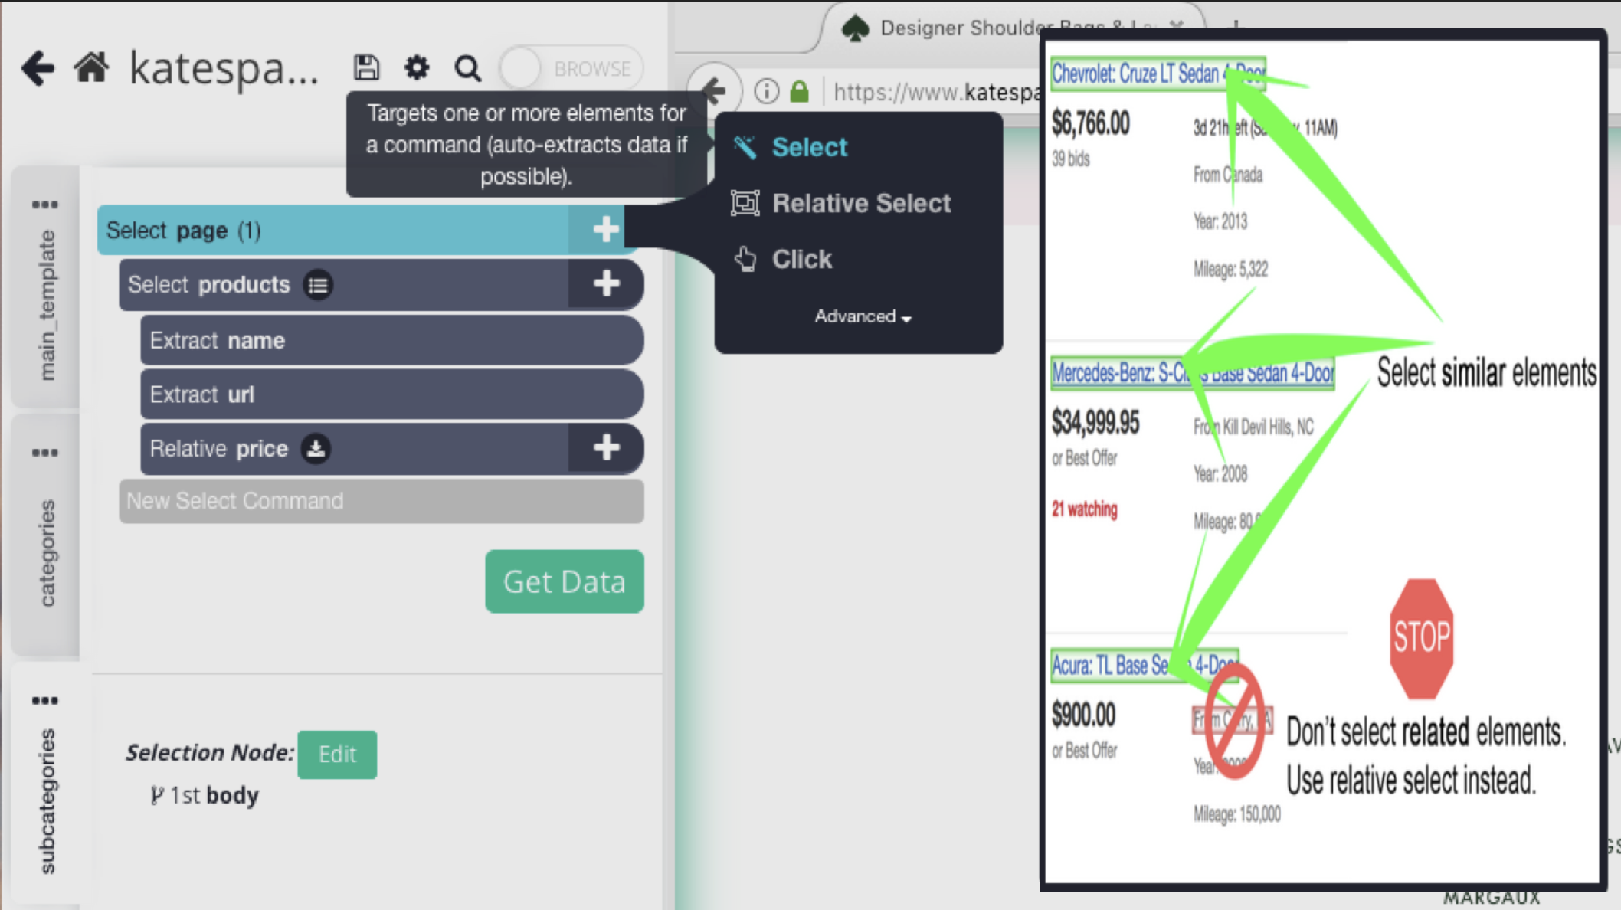Screen dimensions: 1621x910
Task: Click the Edit button for Selection Node
Action: pyautogui.click(x=337, y=755)
